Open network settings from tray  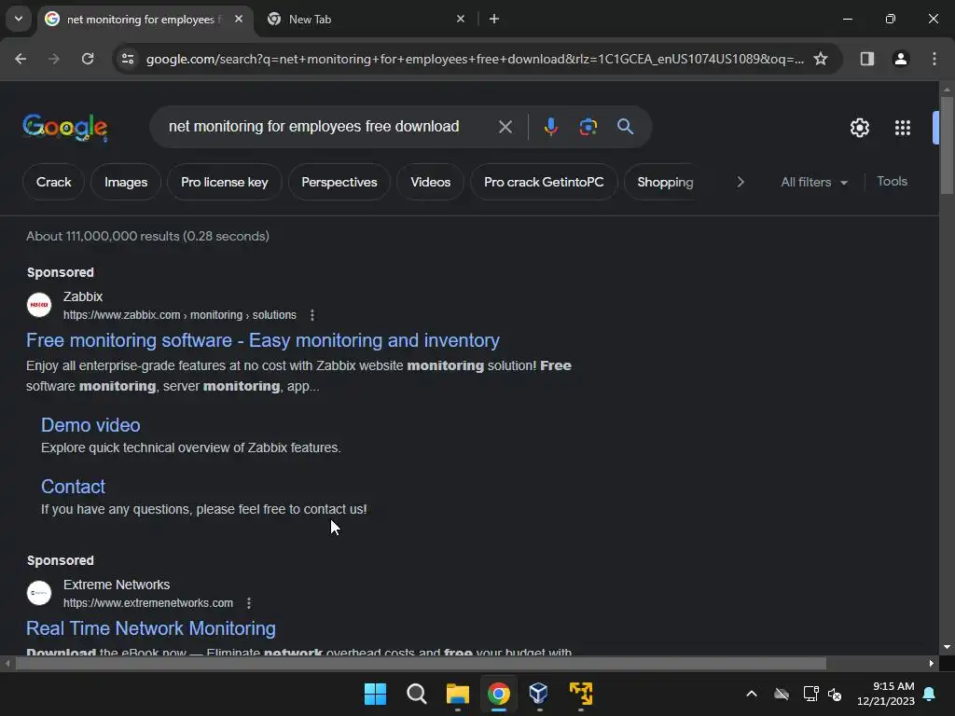tap(810, 694)
